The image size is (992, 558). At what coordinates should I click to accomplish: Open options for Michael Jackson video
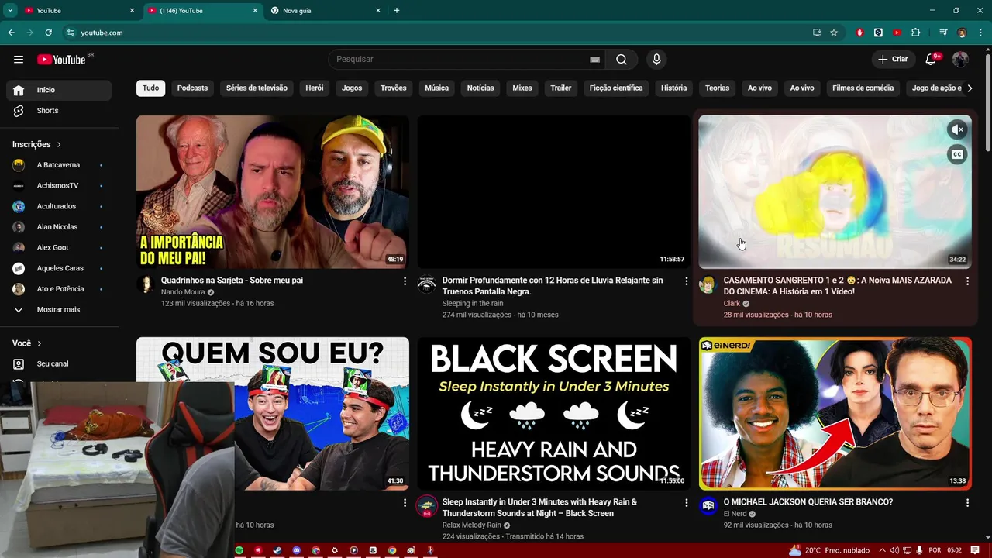(x=967, y=503)
